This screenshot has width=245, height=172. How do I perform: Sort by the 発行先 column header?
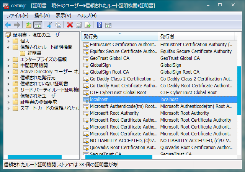120,37
